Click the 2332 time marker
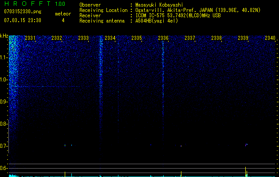279x177 pixels. pos(57,38)
